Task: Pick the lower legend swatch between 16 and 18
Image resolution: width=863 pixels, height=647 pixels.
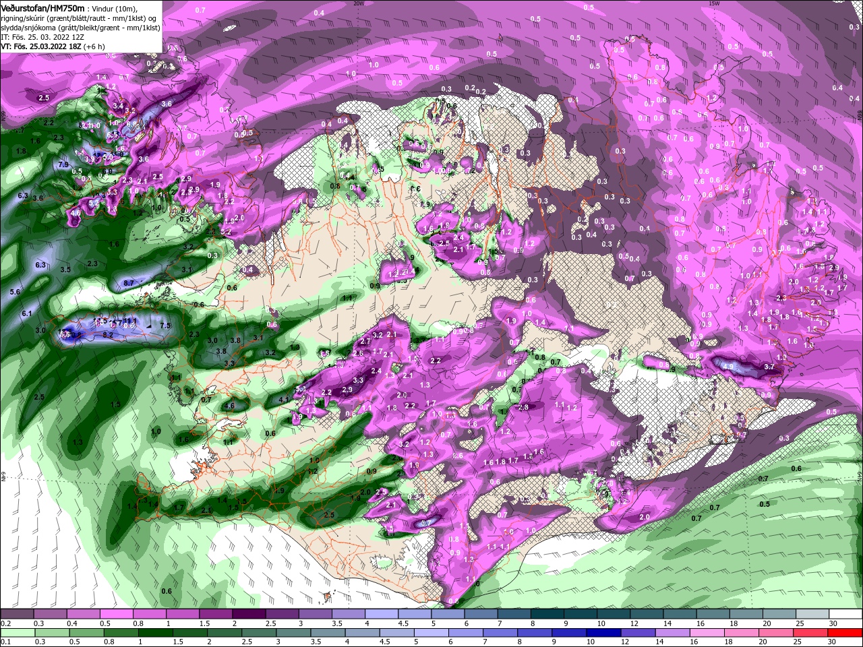Action: tap(709, 633)
